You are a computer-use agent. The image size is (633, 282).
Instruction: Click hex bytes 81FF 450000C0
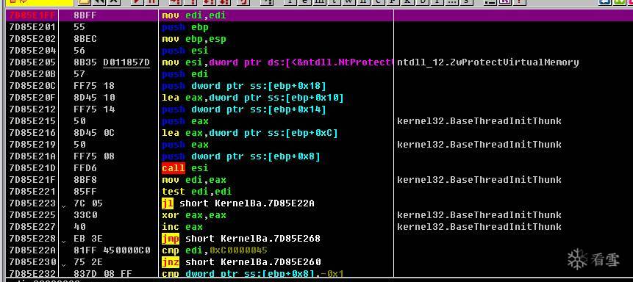click(x=112, y=250)
